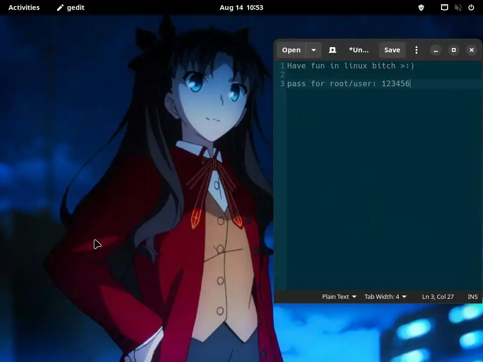Screen dimensions: 483x362
Task: Open the gedit app menu in top bar
Action: [x=71, y=8]
